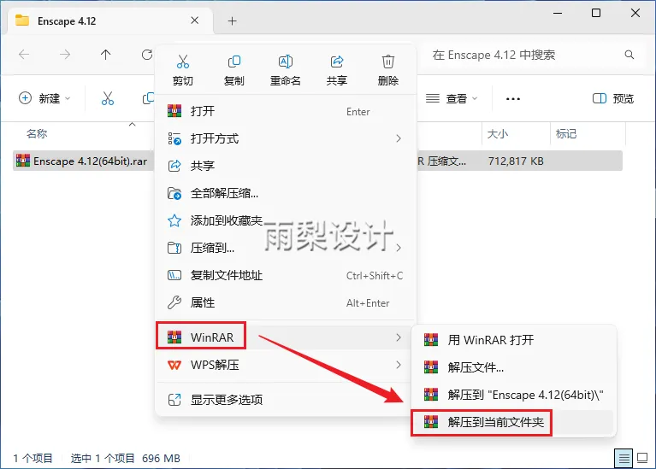Click the magnifier search icon
The height and width of the screenshot is (469, 656).
pos(629,55)
